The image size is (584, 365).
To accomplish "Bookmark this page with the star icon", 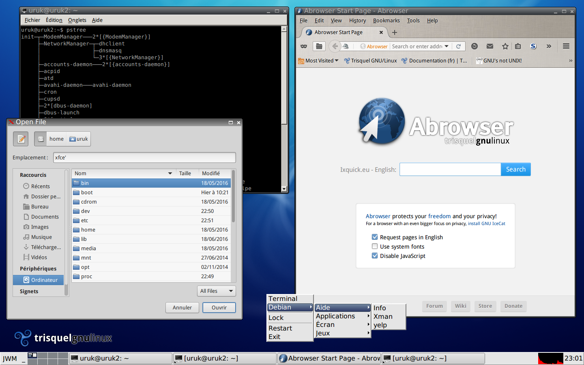I will tap(505, 46).
